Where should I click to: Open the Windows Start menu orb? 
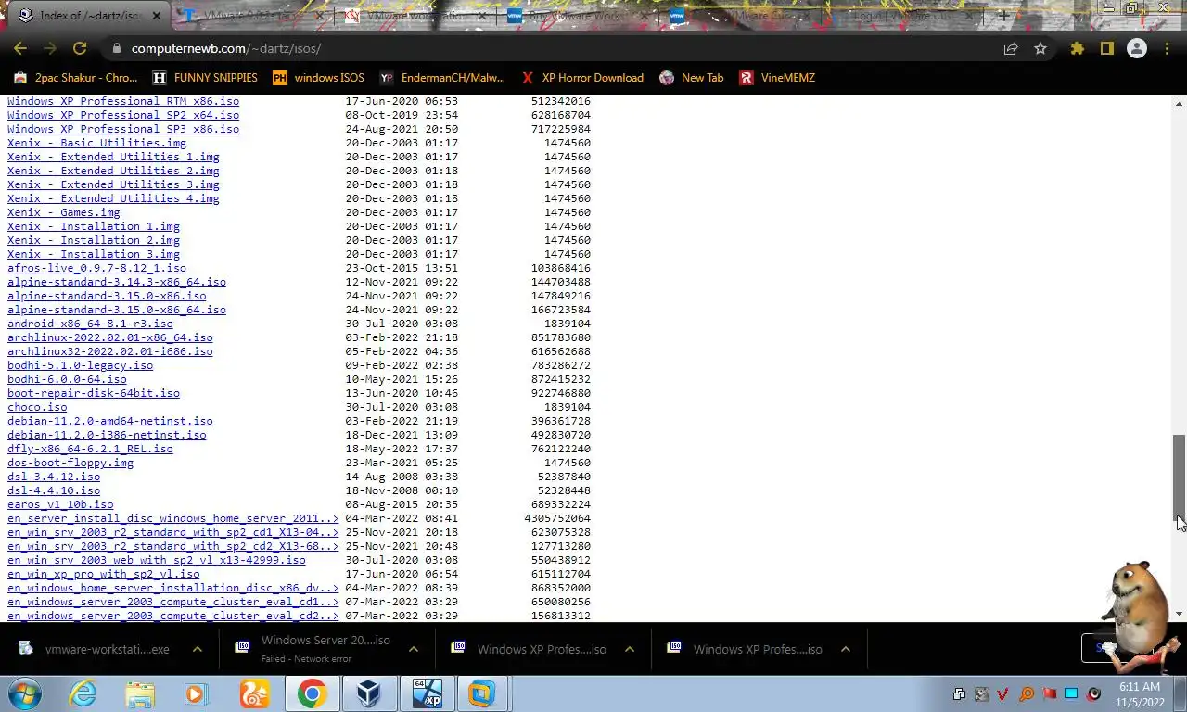click(x=26, y=693)
